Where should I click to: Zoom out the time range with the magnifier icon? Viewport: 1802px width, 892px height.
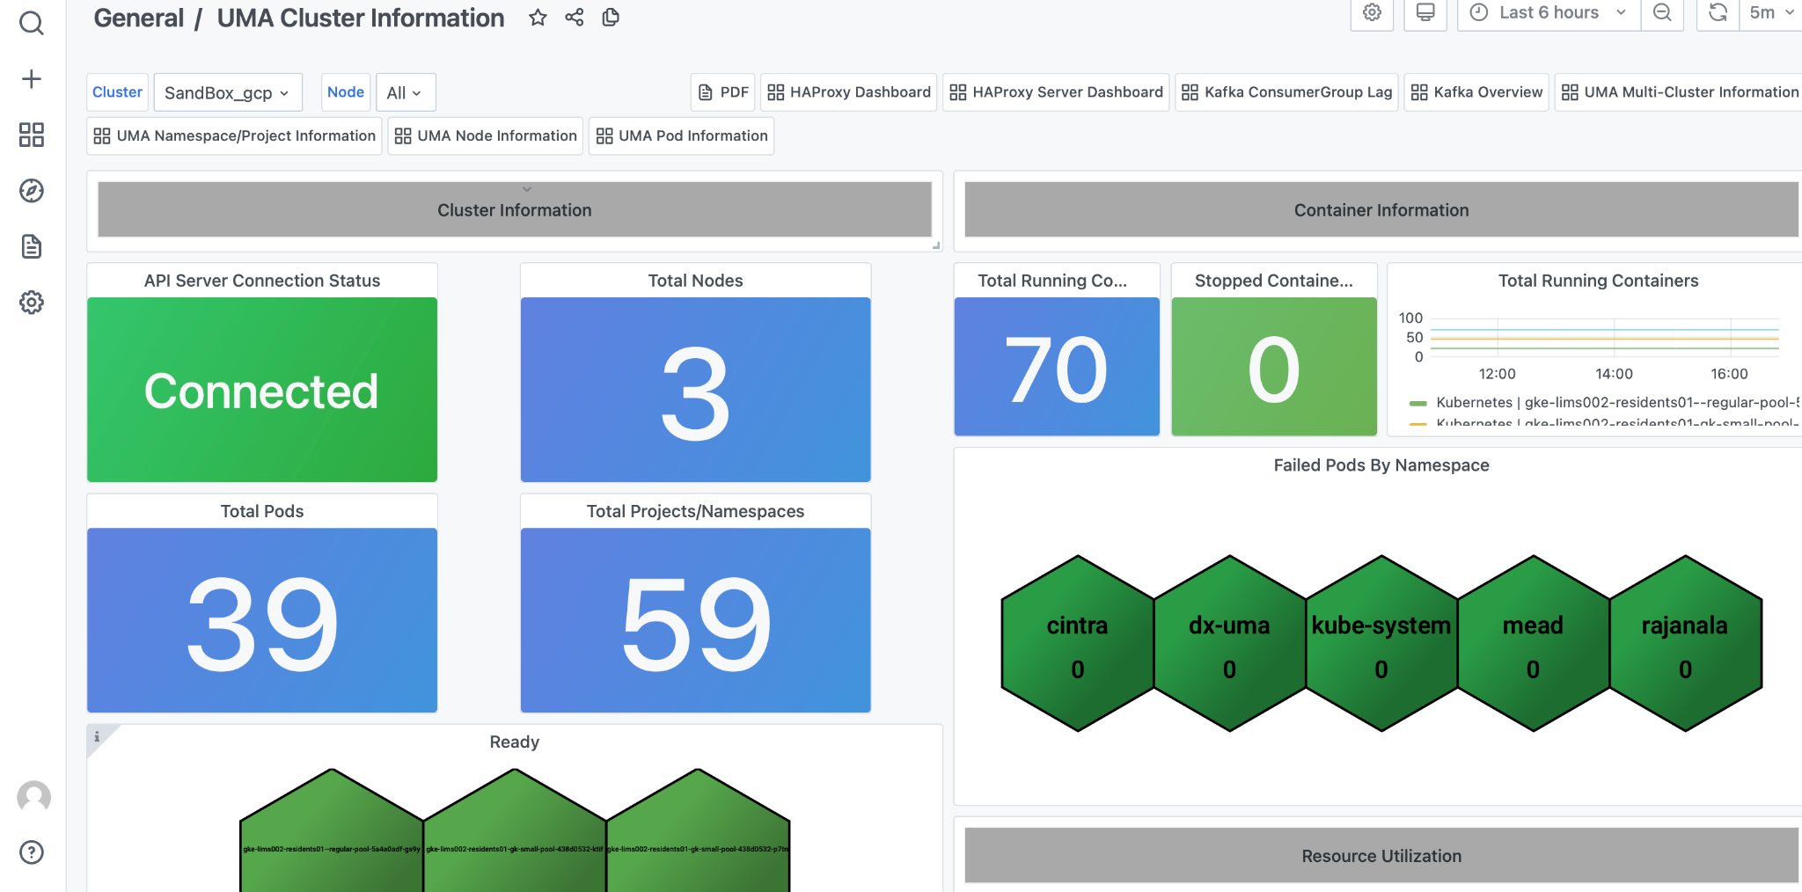1662,13
